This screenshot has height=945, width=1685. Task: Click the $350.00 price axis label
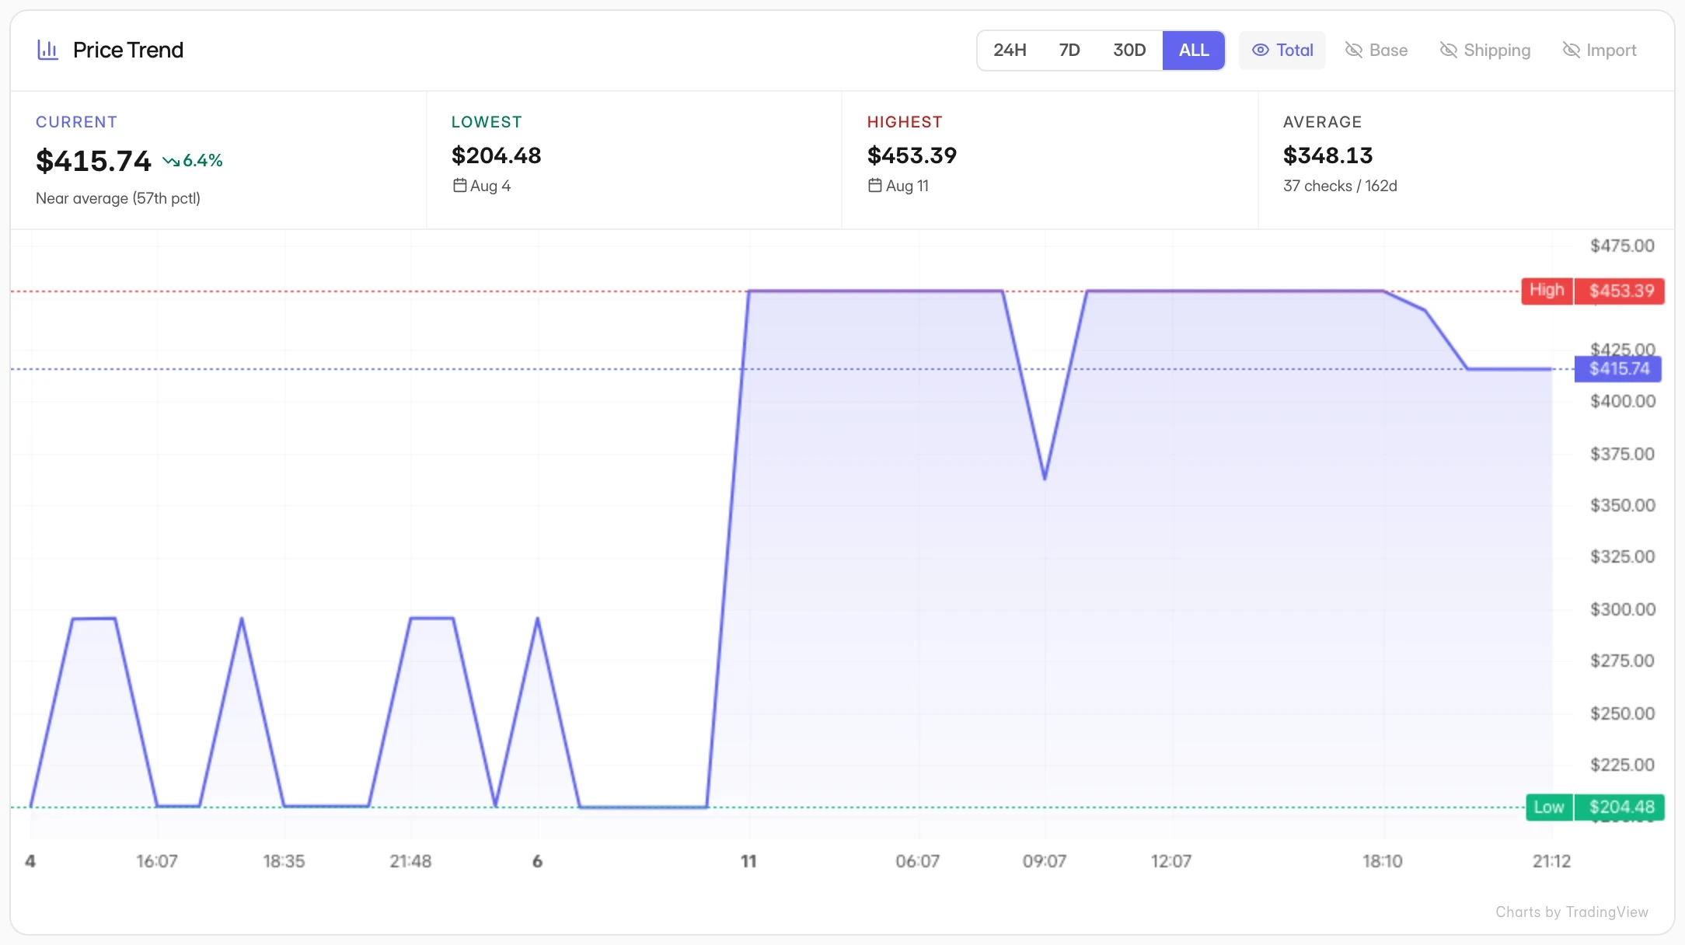pos(1622,505)
